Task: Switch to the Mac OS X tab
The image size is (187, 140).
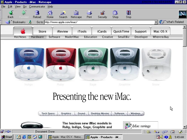Action: (x=160, y=31)
